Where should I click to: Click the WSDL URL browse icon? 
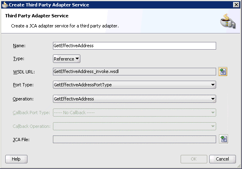[x=223, y=72]
